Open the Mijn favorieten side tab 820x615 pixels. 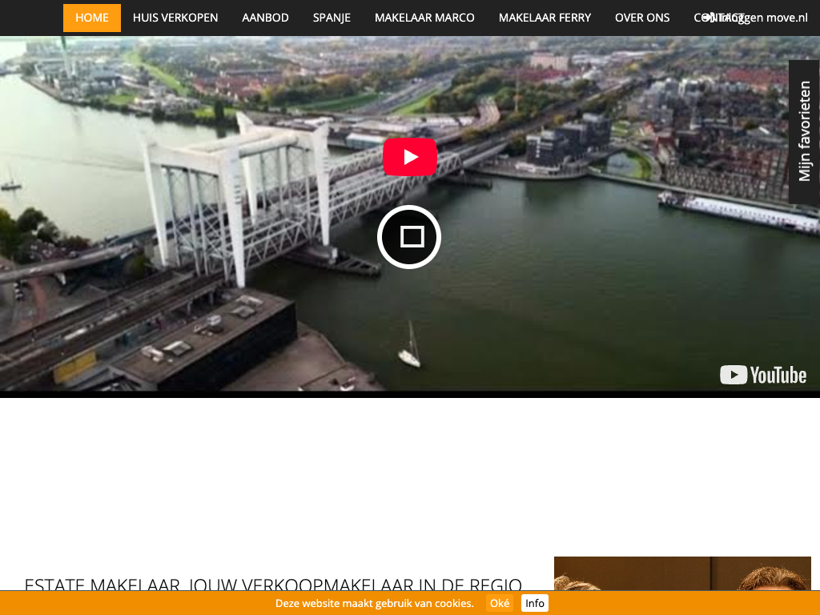[804, 132]
